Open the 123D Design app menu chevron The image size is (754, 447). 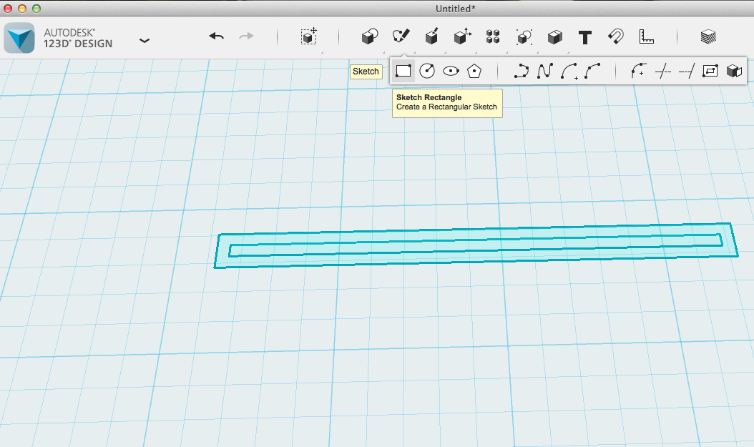point(145,40)
